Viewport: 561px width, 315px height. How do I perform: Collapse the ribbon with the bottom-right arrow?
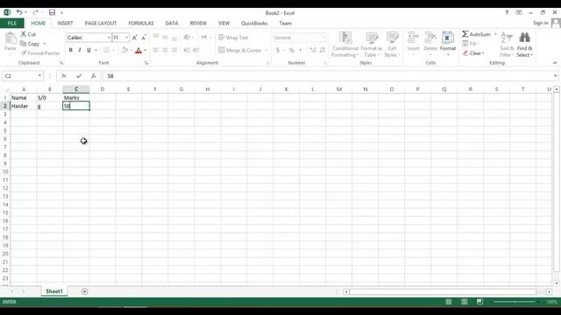[x=555, y=63]
